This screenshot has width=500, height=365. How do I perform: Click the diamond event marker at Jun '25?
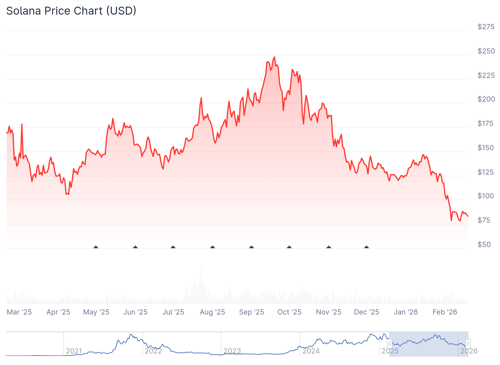pyautogui.click(x=135, y=247)
